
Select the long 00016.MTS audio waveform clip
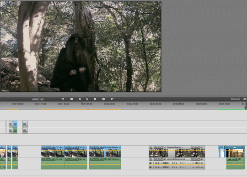[172, 163]
